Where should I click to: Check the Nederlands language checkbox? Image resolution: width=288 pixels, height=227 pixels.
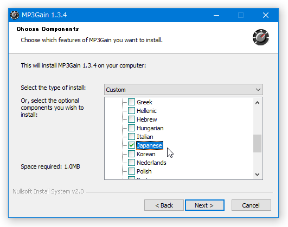coord(131,163)
